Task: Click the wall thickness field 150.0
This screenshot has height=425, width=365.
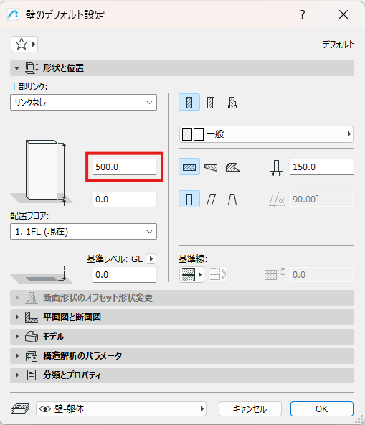Action: tap(322, 167)
